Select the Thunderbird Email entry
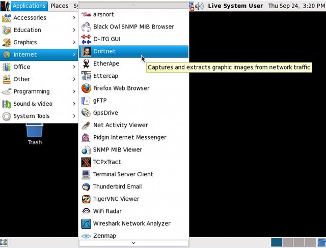This screenshot has height=248, width=326. click(133, 187)
